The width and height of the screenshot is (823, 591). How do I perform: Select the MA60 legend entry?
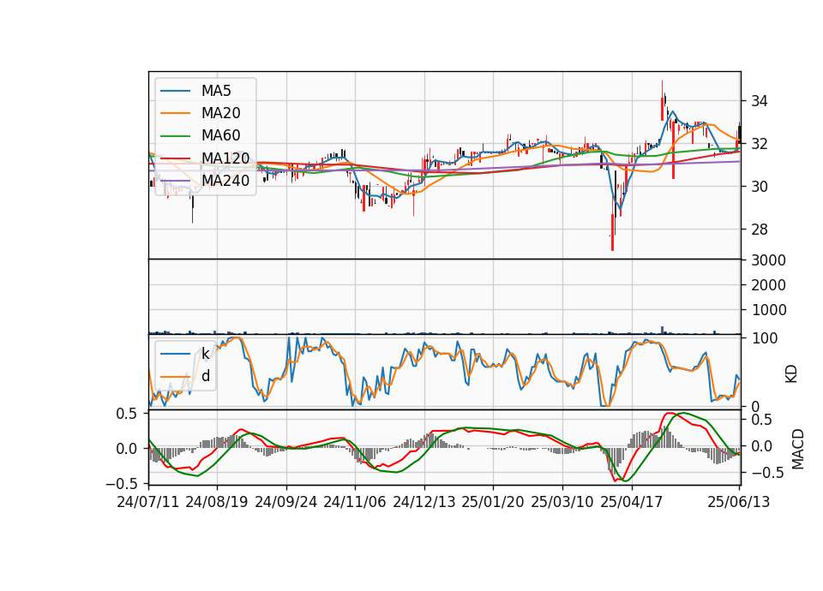(221, 136)
